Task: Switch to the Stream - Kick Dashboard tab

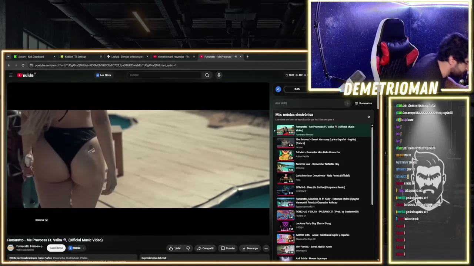Action: (34, 57)
